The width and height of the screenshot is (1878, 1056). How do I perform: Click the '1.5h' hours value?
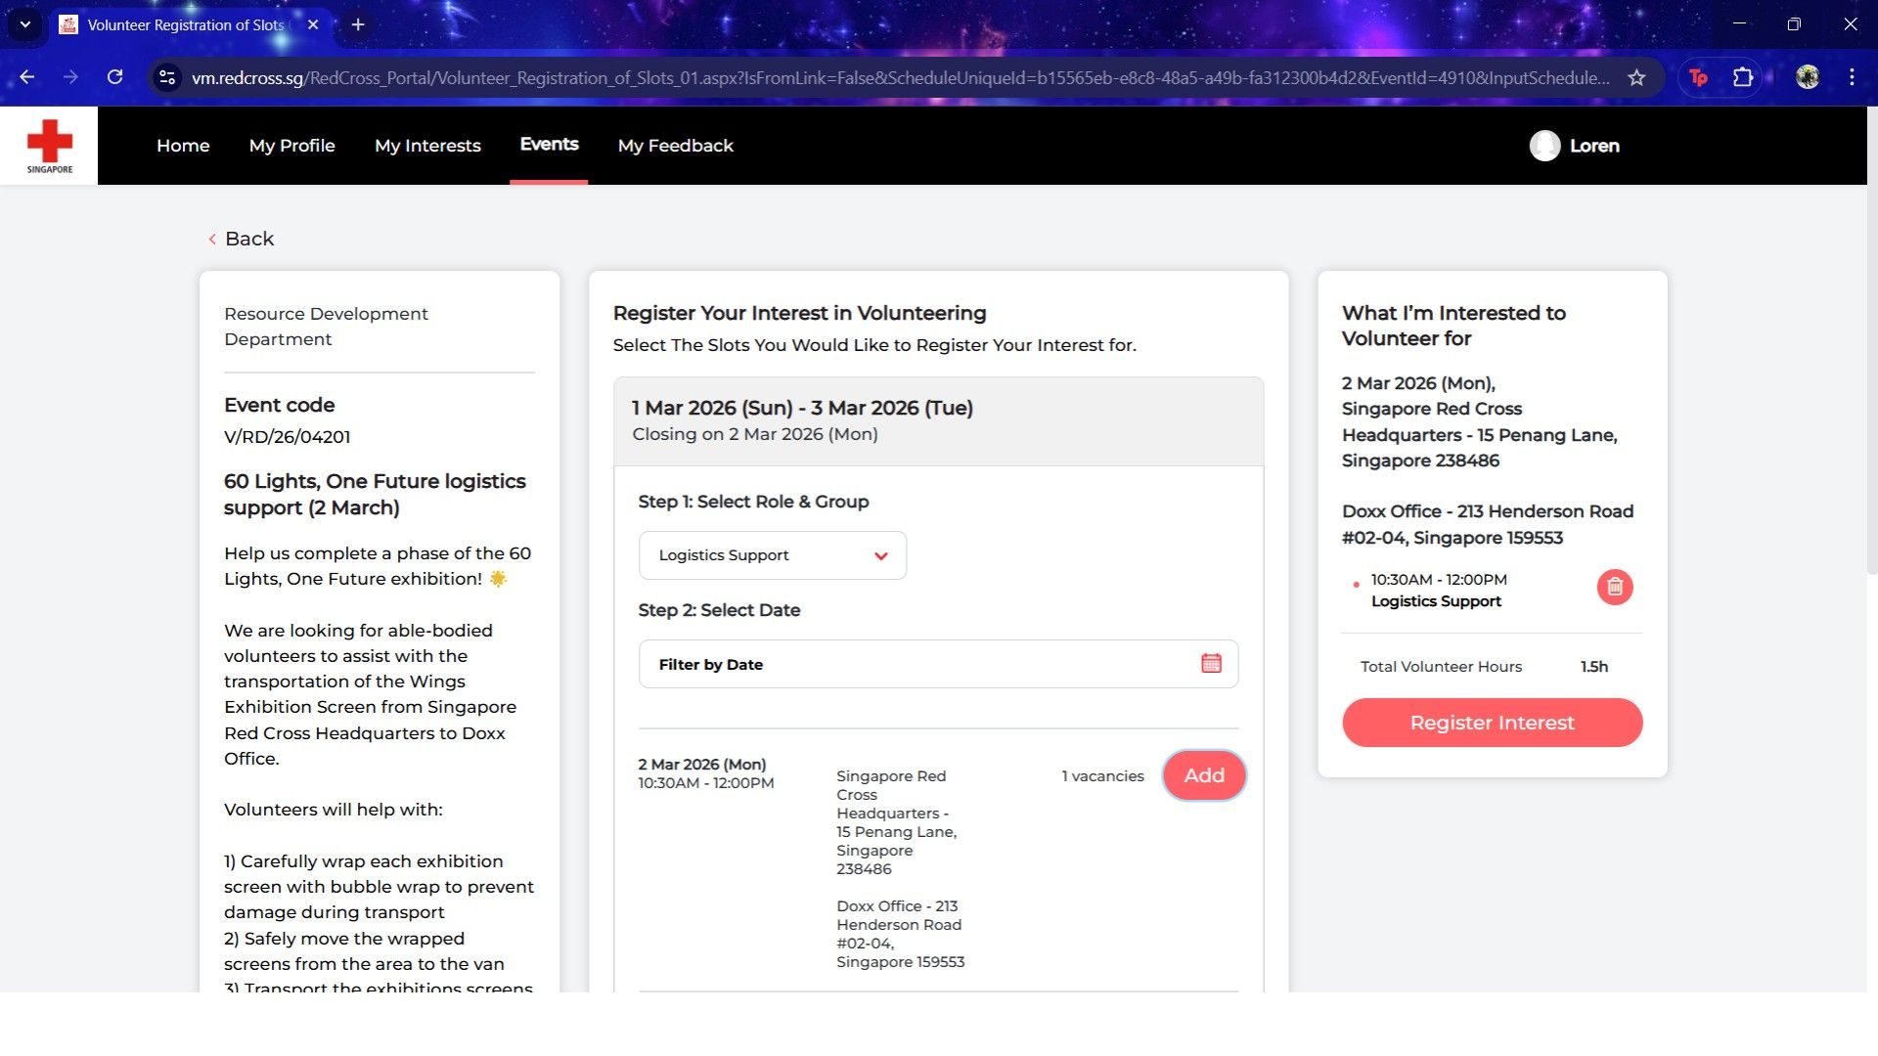pyautogui.click(x=1593, y=667)
